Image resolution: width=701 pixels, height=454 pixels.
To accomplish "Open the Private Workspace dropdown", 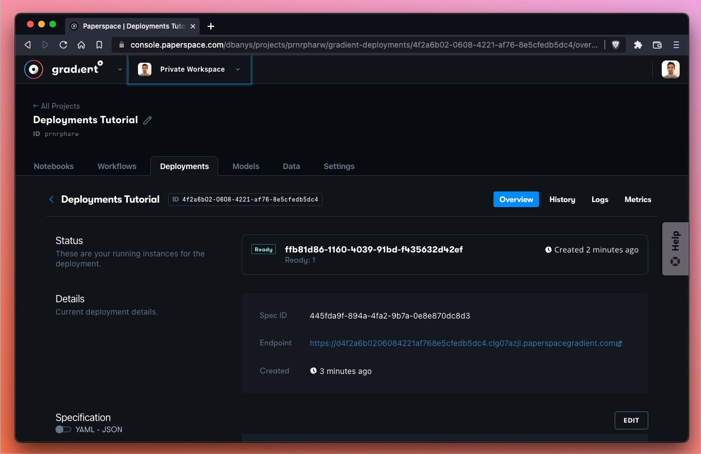I will 190,69.
